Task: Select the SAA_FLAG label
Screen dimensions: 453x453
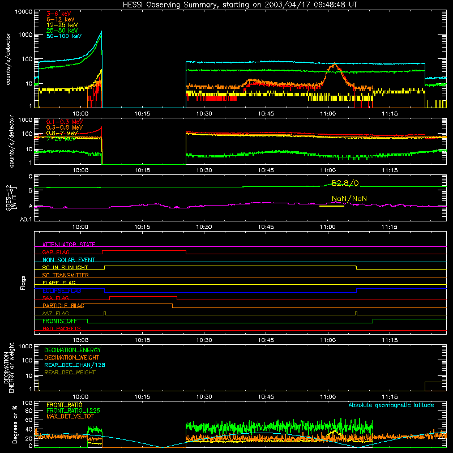Action: (x=55, y=298)
